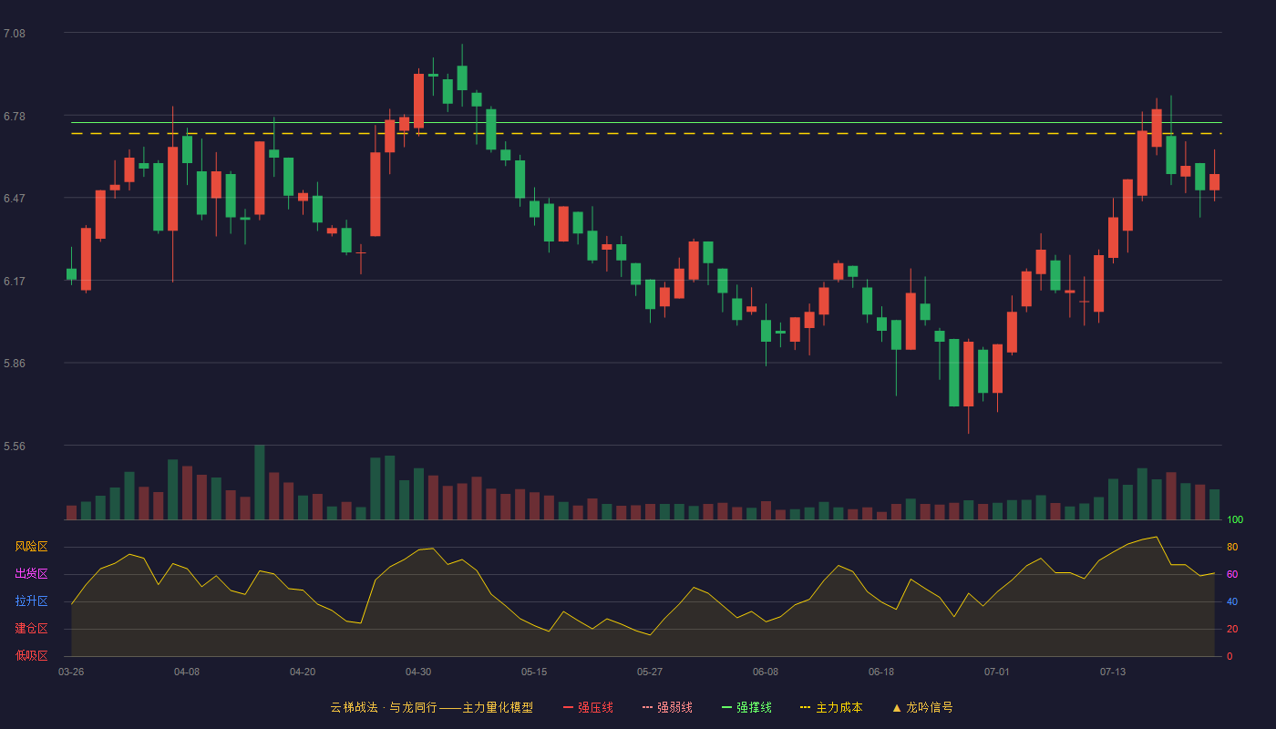Click the 风险区 zone label
This screenshot has height=729, width=1276.
pyautogui.click(x=32, y=547)
